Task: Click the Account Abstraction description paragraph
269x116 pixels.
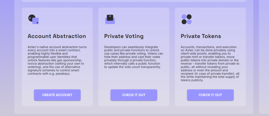Action: [57, 60]
